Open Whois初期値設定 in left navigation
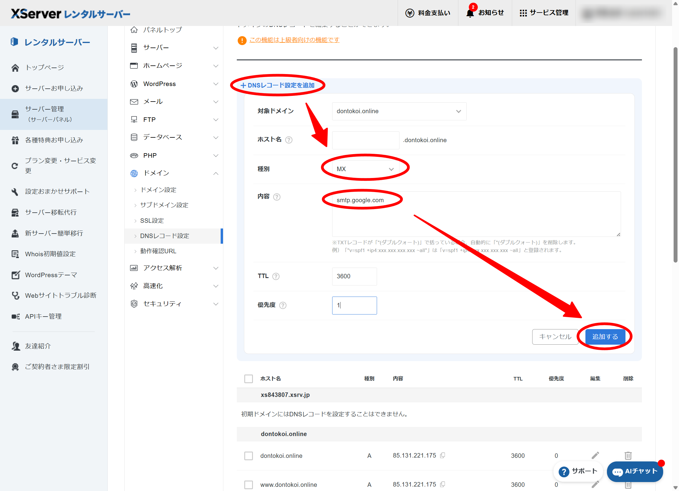Screen dimensions: 679x491 pyautogui.click(x=50, y=254)
